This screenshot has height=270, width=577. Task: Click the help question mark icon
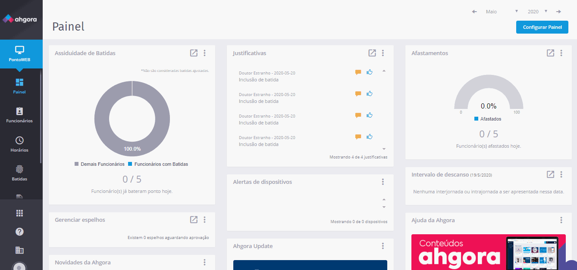[x=19, y=232]
